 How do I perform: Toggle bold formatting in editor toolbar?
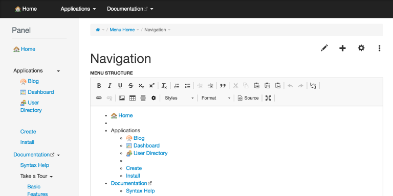(99, 86)
